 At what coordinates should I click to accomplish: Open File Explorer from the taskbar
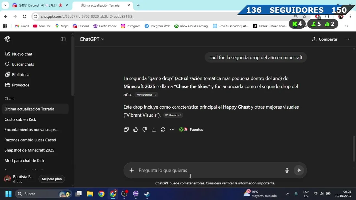click(x=90, y=194)
